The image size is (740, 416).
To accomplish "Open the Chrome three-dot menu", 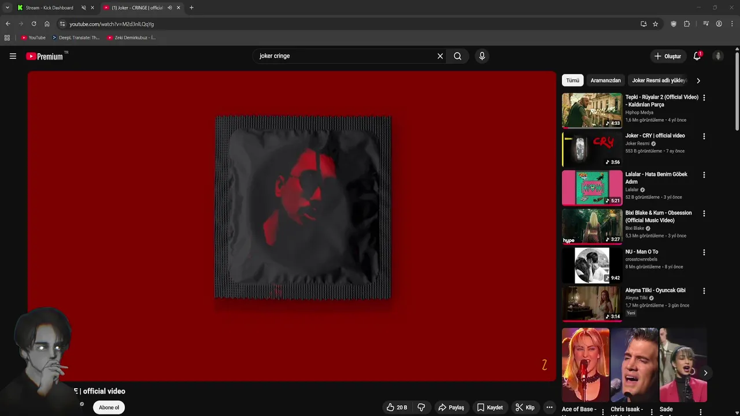I will [x=732, y=24].
